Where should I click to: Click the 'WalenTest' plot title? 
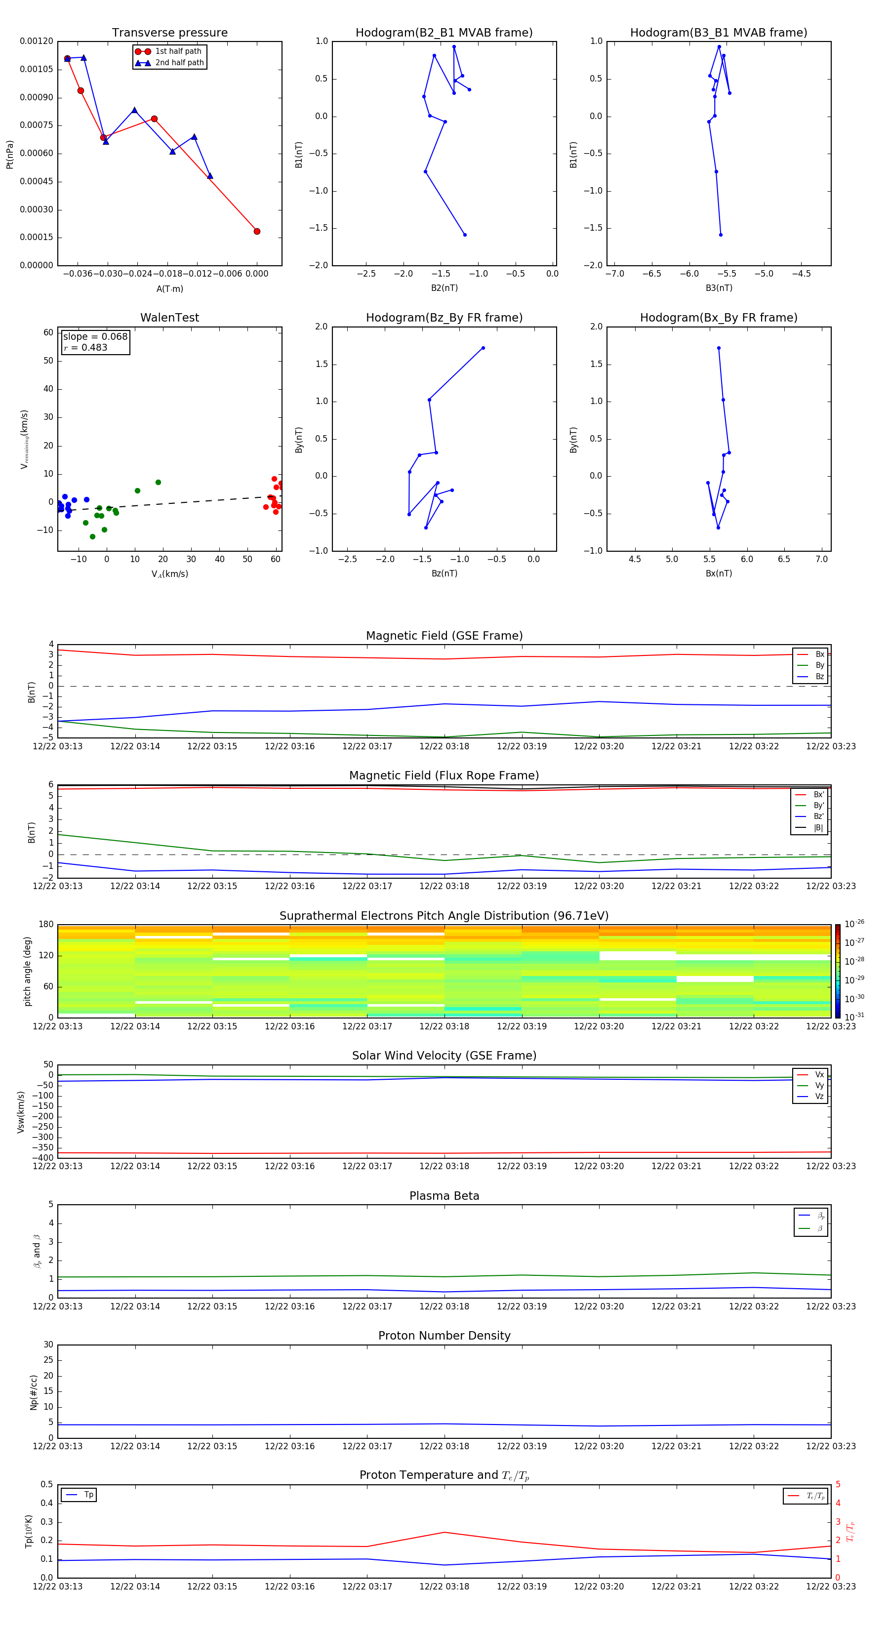[169, 318]
